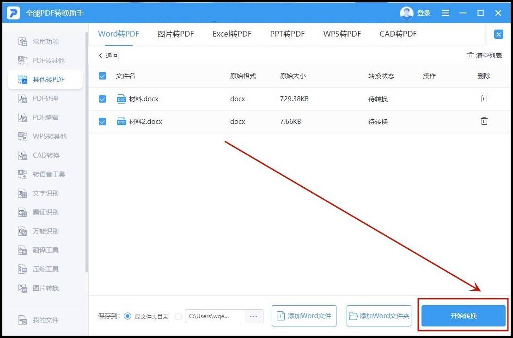Click the user avatar login icon
Viewport: 513px width, 338px height.
(407, 13)
